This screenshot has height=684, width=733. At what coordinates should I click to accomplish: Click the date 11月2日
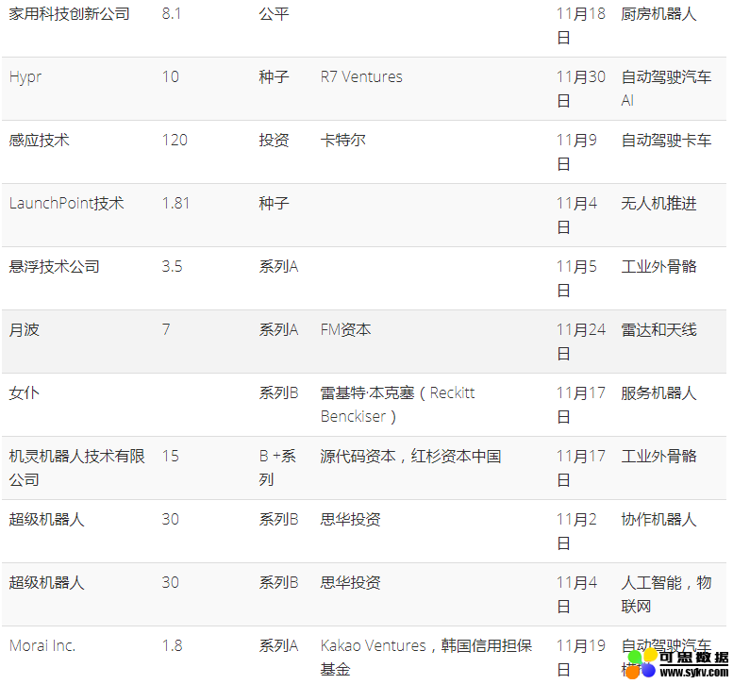pyautogui.click(x=576, y=530)
